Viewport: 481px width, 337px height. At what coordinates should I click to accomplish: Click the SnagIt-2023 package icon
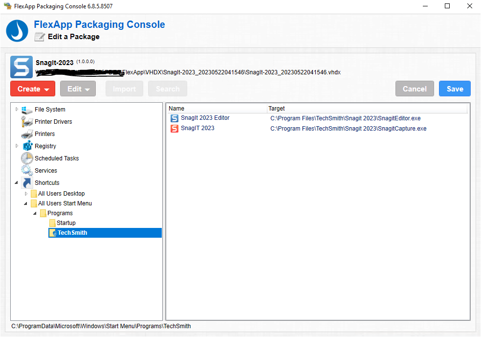[x=22, y=67]
